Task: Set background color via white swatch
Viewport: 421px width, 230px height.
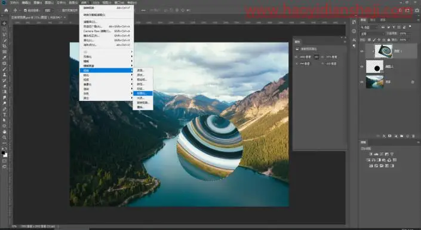Action: (5, 155)
